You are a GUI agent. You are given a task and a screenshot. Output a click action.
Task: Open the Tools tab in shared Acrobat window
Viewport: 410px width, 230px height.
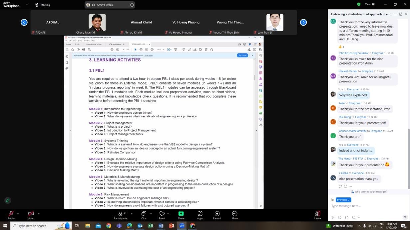[77, 44]
